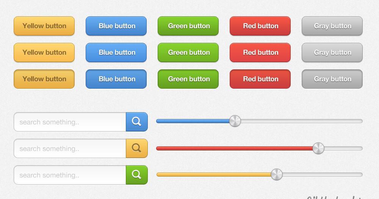Click the green search magnifier icon
The height and width of the screenshot is (199, 379).
point(136,175)
